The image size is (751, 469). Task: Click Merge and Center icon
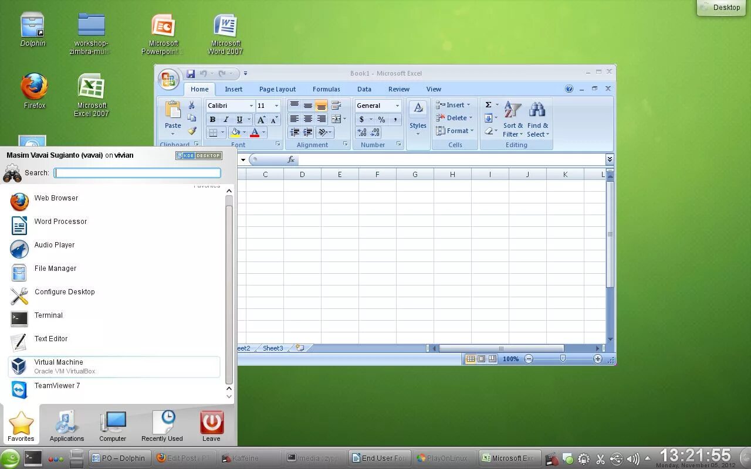[336, 119]
